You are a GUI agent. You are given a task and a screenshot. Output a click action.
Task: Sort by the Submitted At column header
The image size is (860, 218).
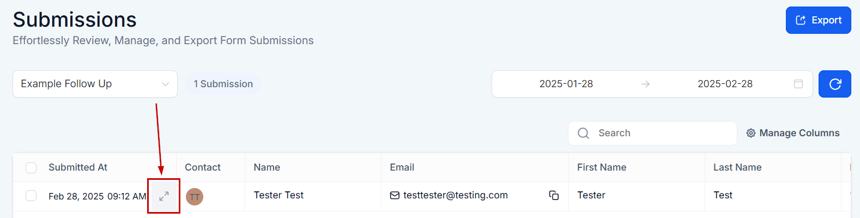[x=78, y=167]
